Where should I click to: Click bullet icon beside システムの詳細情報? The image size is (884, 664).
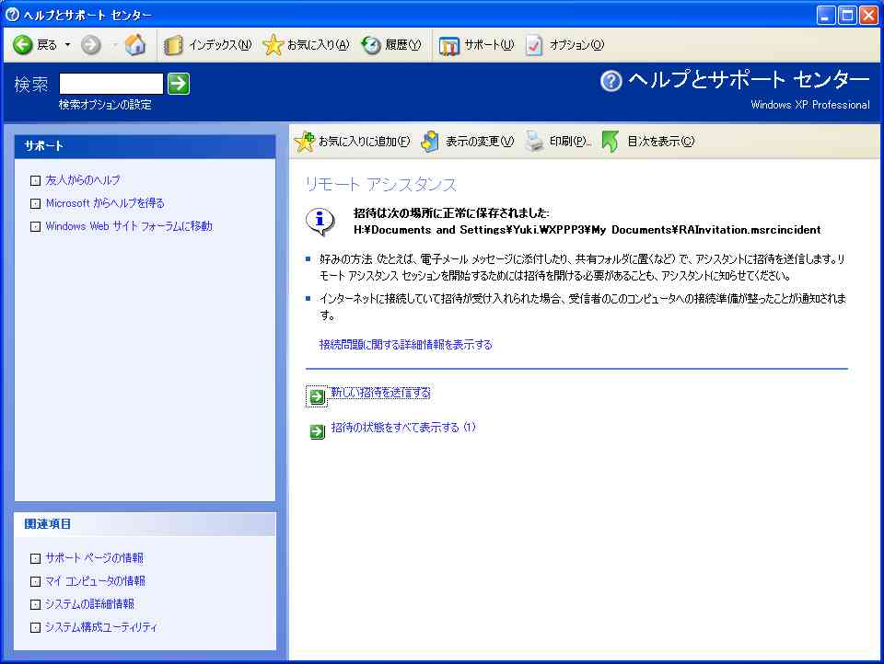click(36, 605)
